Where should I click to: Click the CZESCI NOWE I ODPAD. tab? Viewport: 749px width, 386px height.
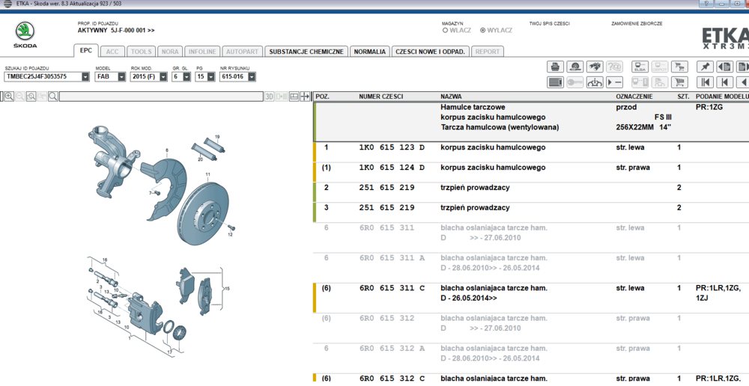click(431, 52)
